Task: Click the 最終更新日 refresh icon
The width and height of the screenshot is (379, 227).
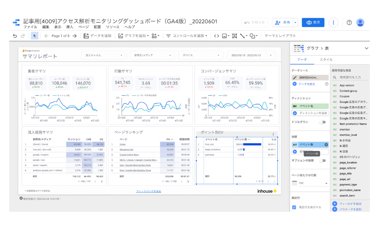Action: point(21,199)
